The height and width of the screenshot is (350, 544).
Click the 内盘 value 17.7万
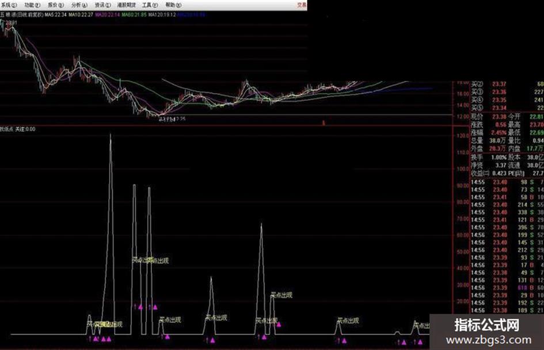click(535, 148)
